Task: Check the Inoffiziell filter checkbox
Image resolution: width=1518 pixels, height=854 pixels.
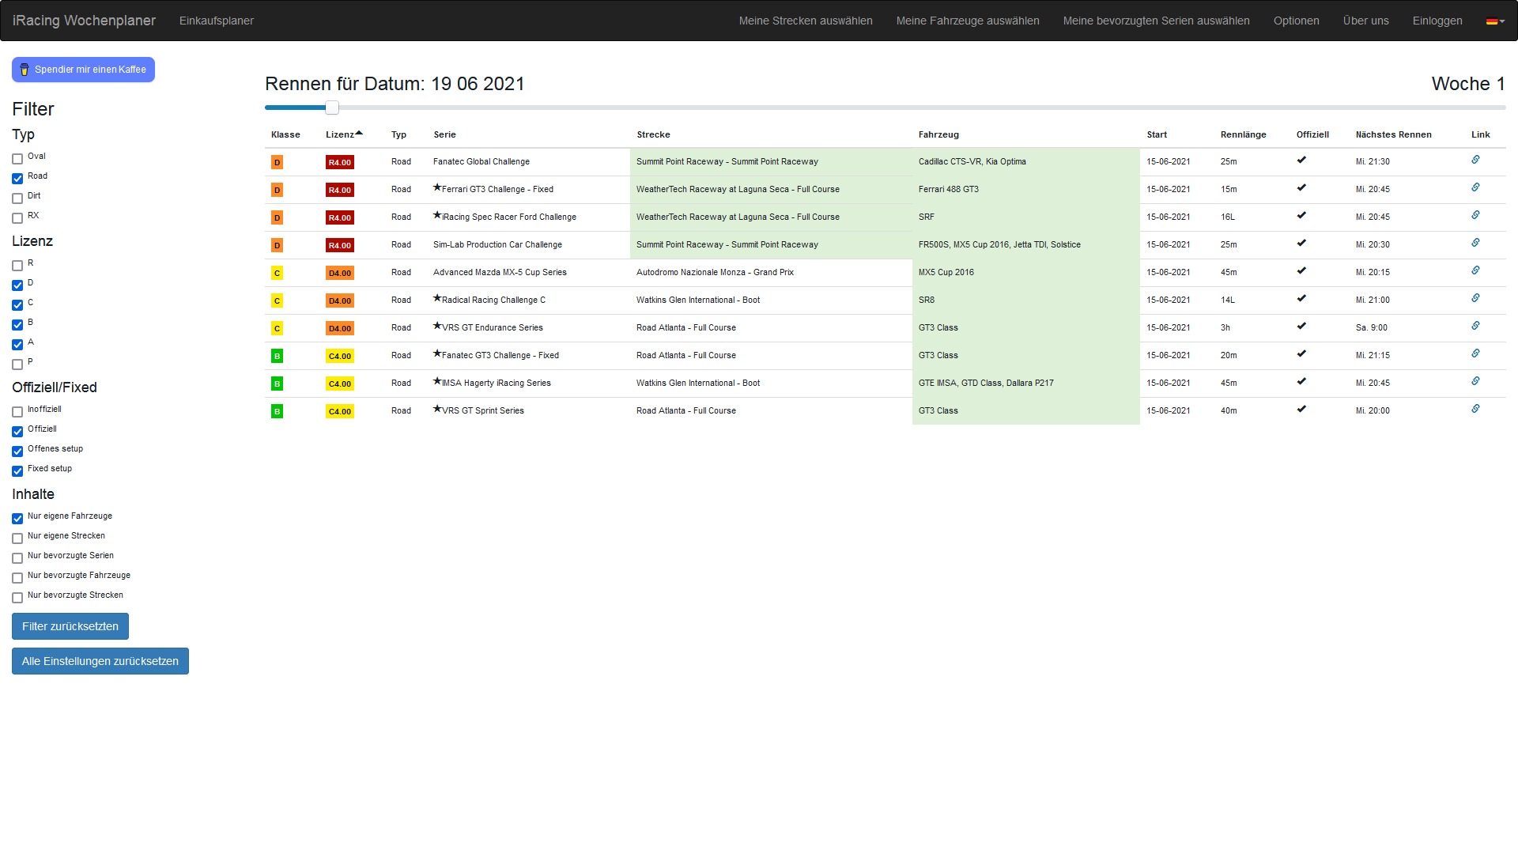Action: (17, 412)
